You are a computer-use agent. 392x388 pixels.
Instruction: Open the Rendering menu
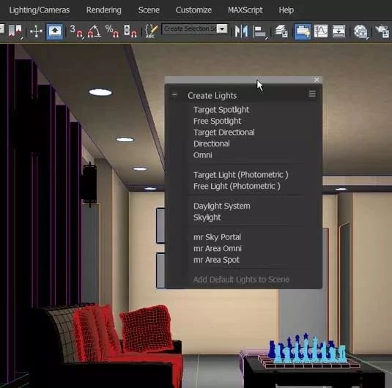(x=104, y=10)
